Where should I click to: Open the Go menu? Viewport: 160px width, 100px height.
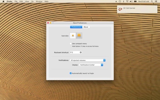coord(33,1)
